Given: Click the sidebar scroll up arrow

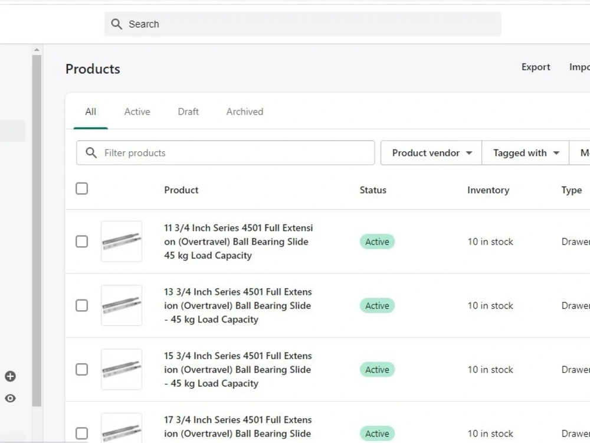Looking at the screenshot, I should click(x=37, y=50).
